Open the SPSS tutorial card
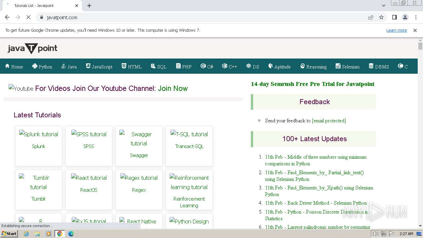 89,146
